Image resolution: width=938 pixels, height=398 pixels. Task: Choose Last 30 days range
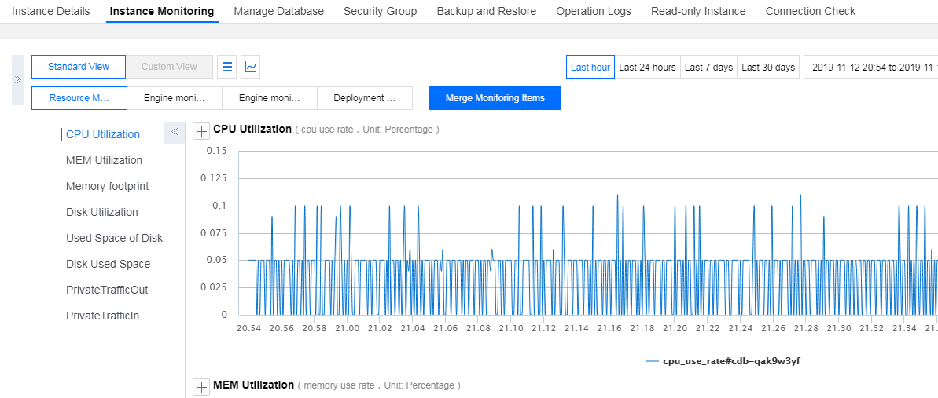coord(768,68)
